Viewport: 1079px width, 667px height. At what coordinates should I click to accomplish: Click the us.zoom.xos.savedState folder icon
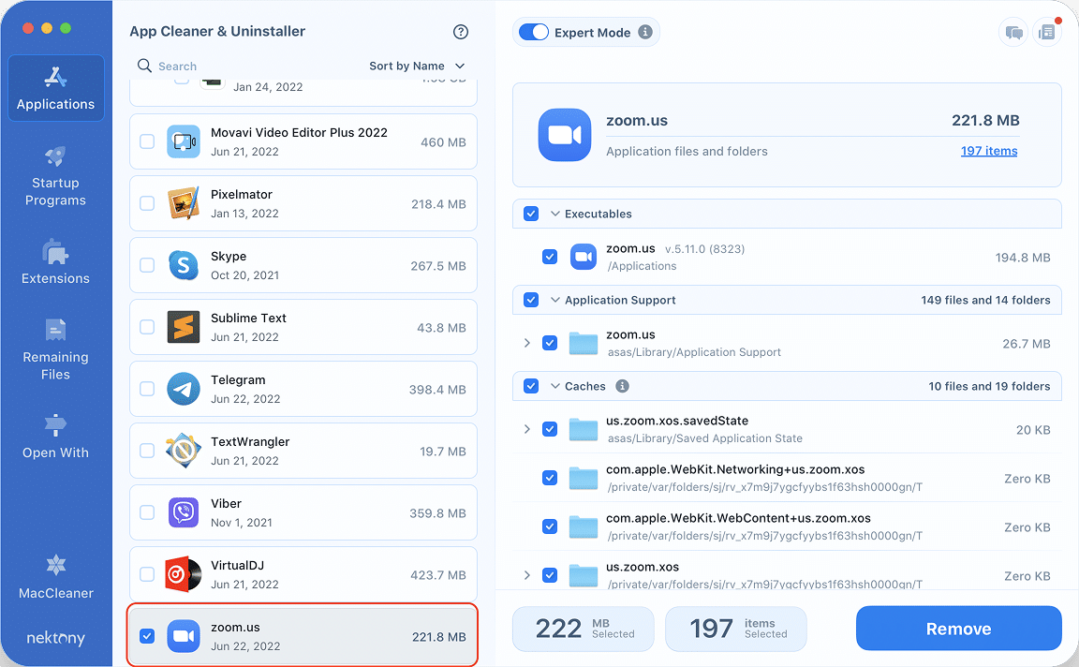(584, 429)
